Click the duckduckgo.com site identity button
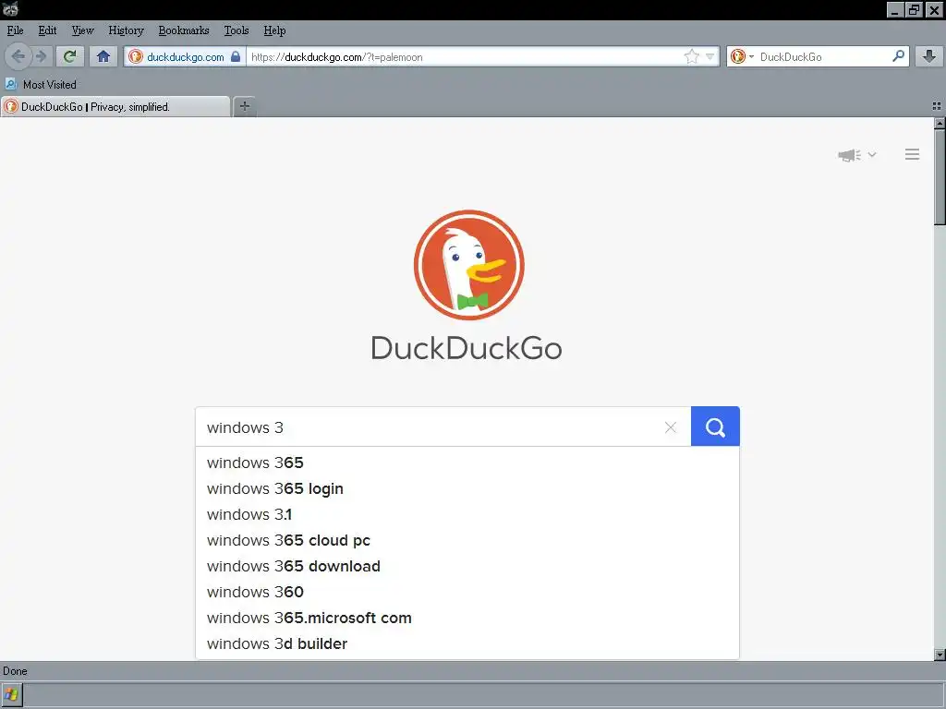Viewport: 946px width, 709px height. [x=185, y=56]
